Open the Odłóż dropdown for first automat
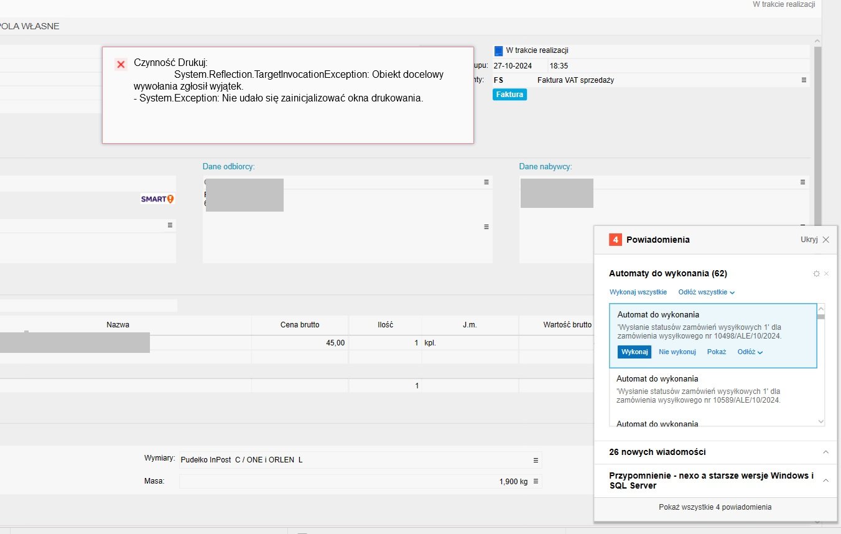 click(x=750, y=352)
